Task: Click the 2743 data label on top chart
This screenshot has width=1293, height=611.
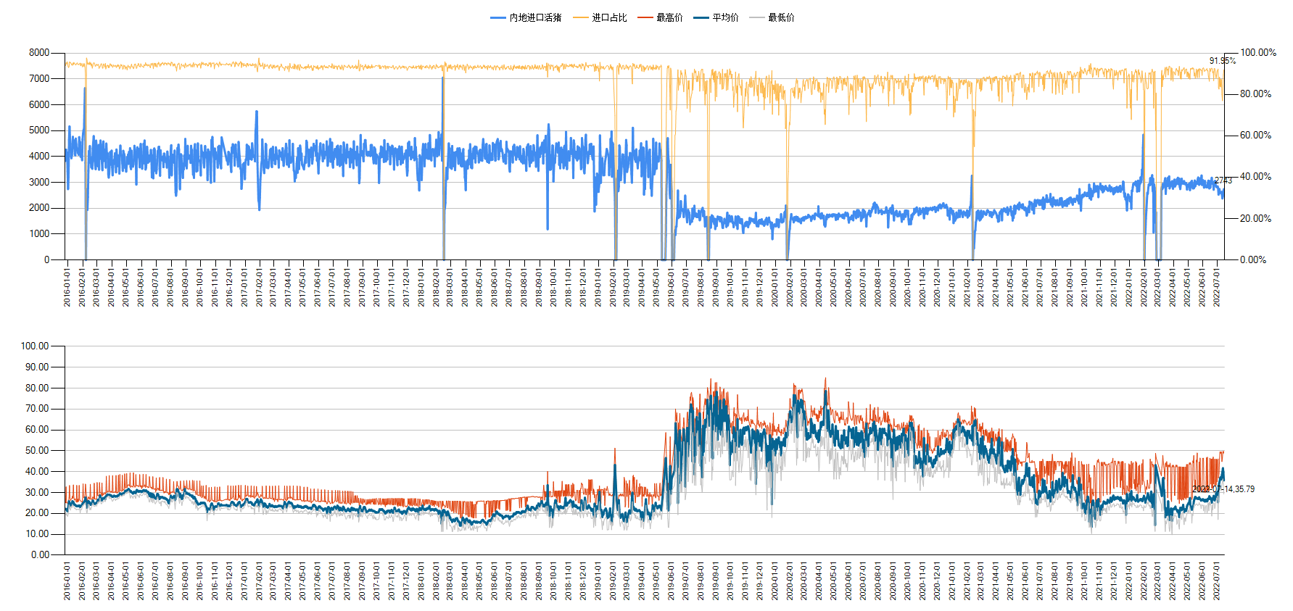Action: [1223, 180]
